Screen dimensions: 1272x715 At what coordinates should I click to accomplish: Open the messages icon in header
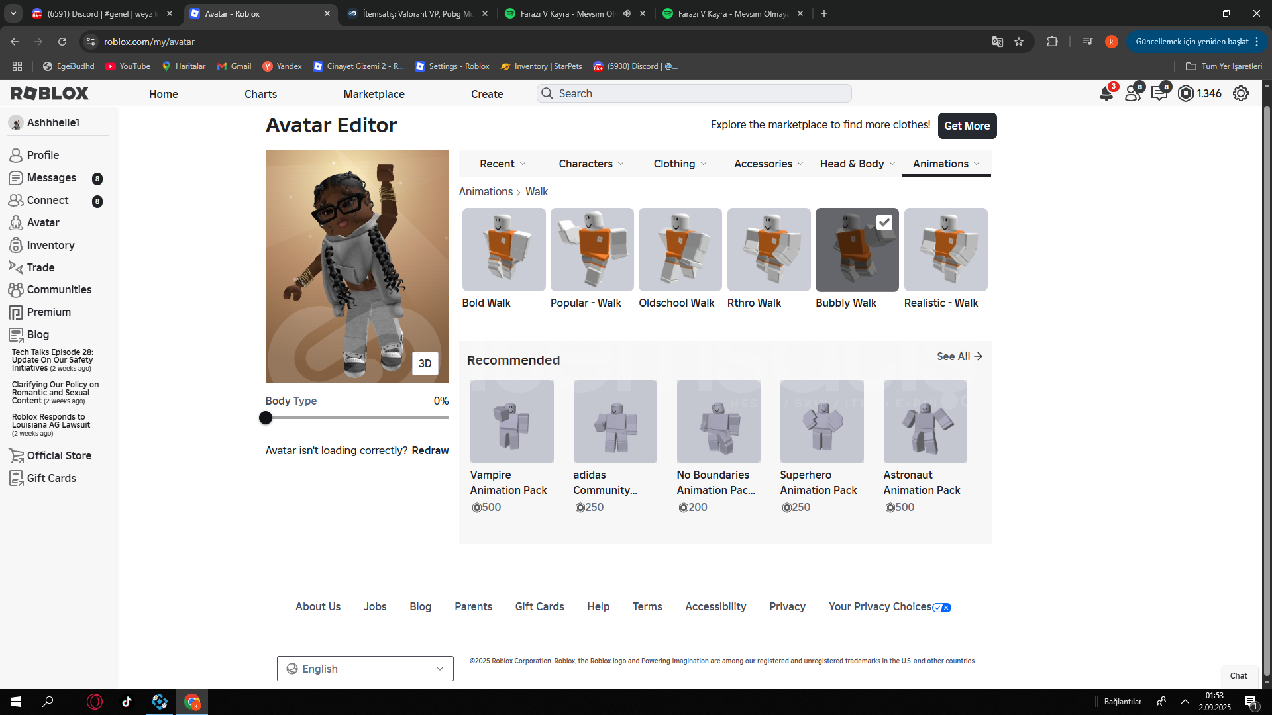tap(1159, 93)
